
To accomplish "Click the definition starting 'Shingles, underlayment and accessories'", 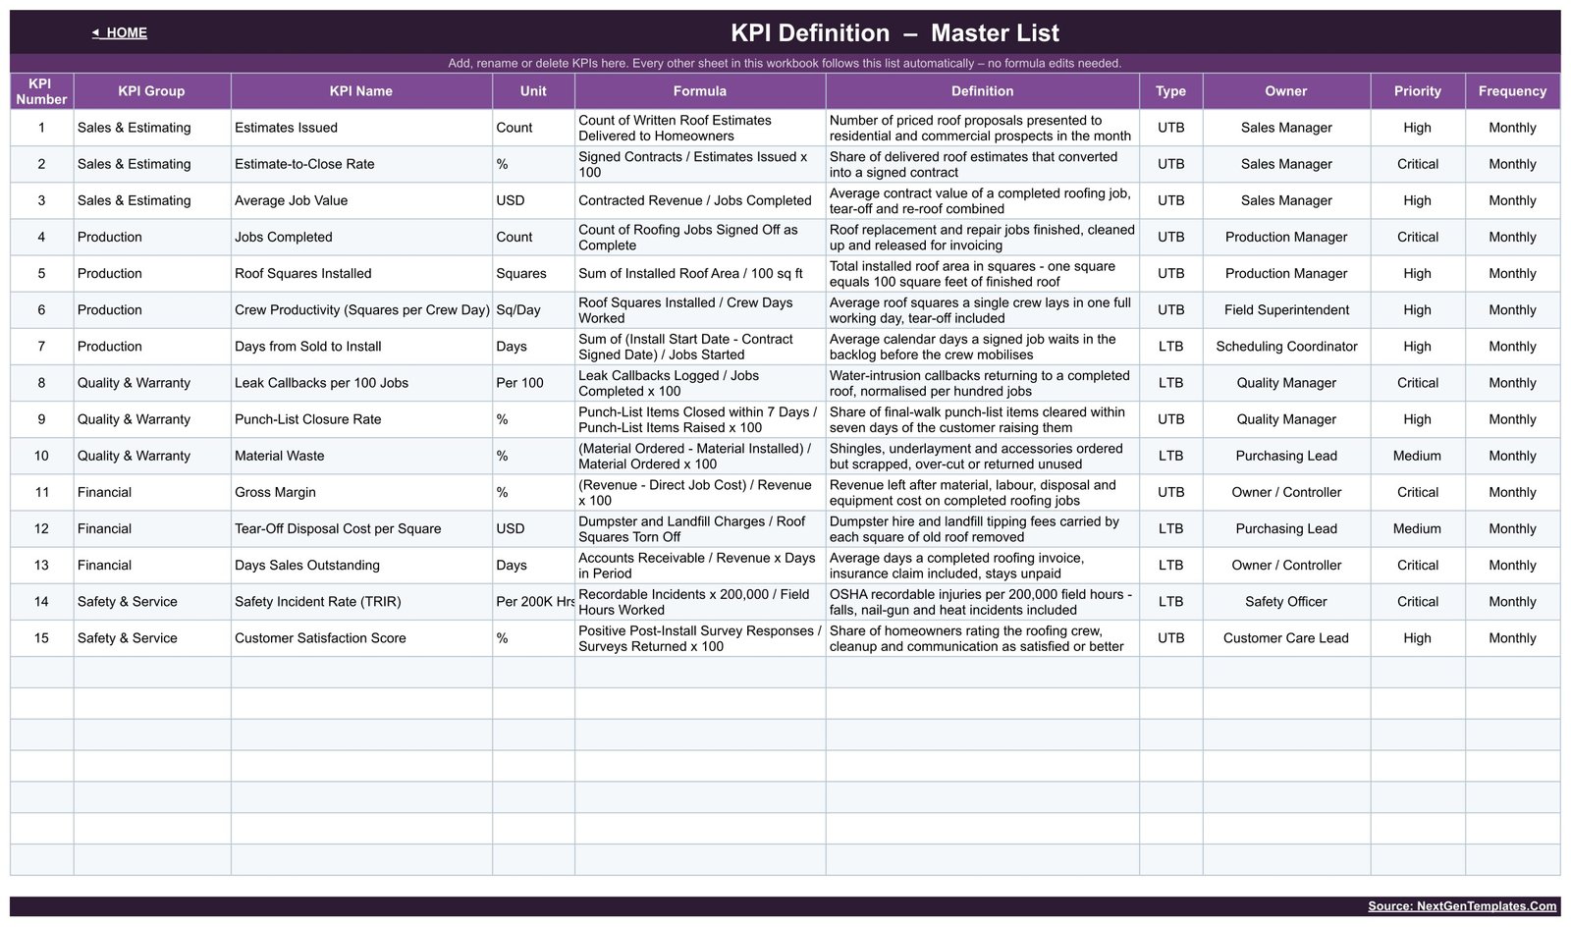I will click(x=982, y=456).
